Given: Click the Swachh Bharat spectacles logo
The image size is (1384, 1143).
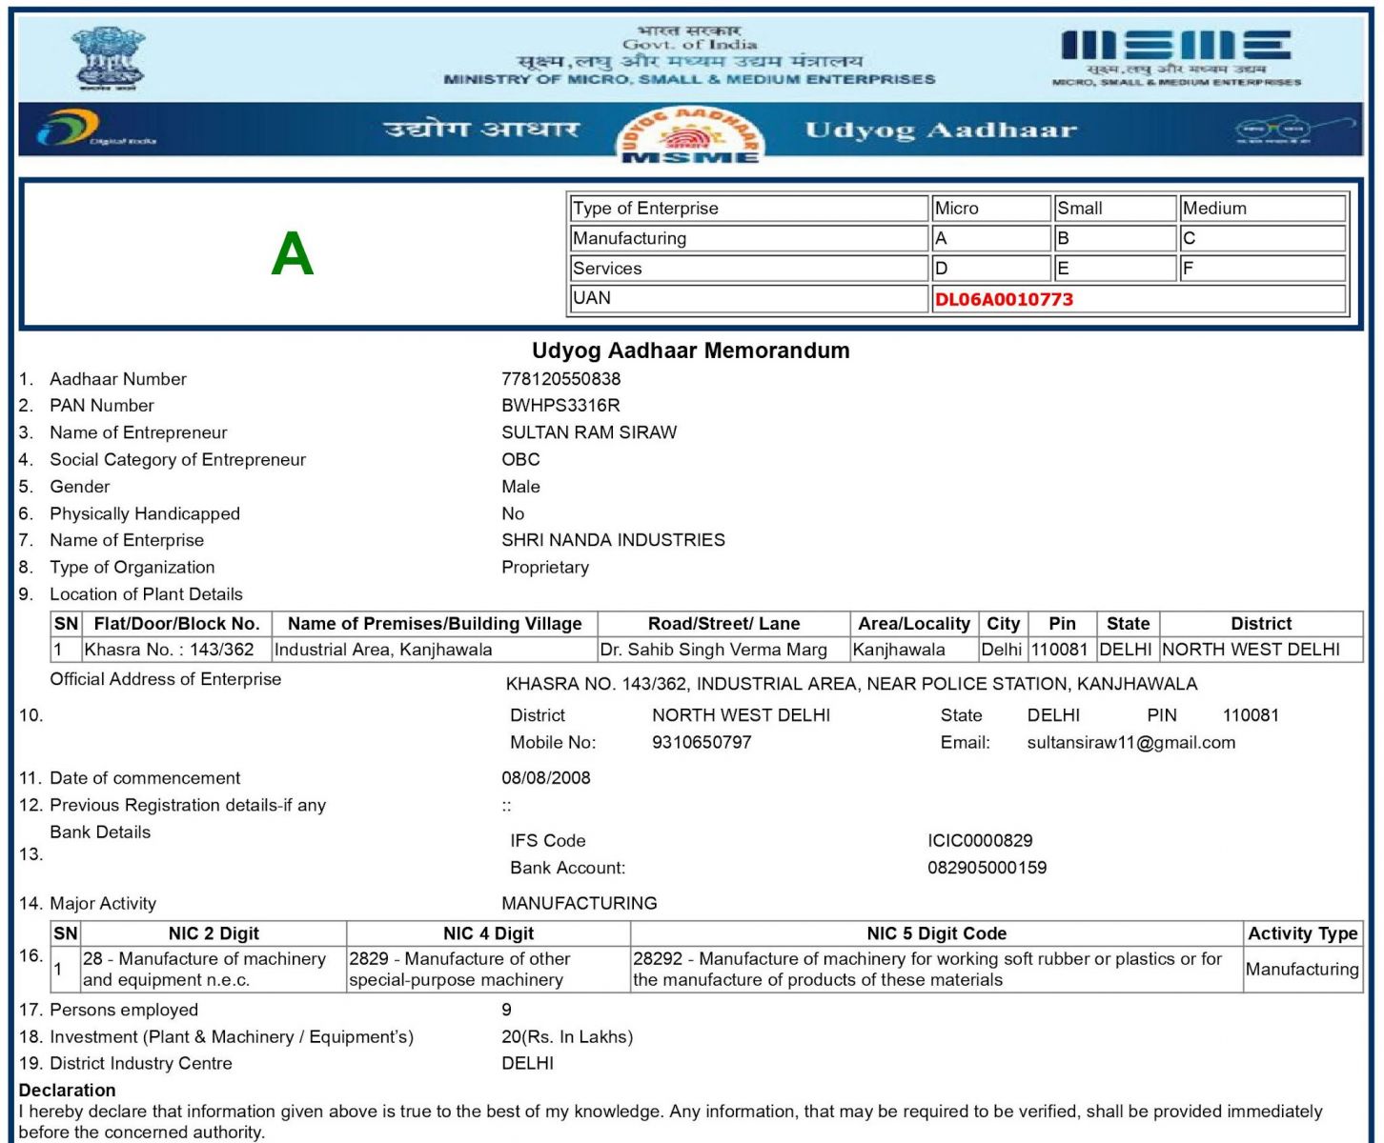Looking at the screenshot, I should 1273,130.
